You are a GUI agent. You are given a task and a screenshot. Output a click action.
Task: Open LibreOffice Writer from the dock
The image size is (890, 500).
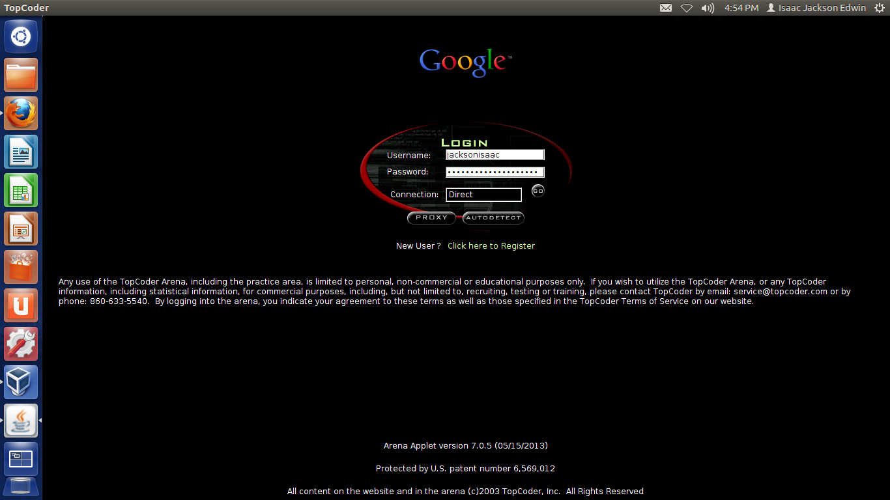pos(21,152)
